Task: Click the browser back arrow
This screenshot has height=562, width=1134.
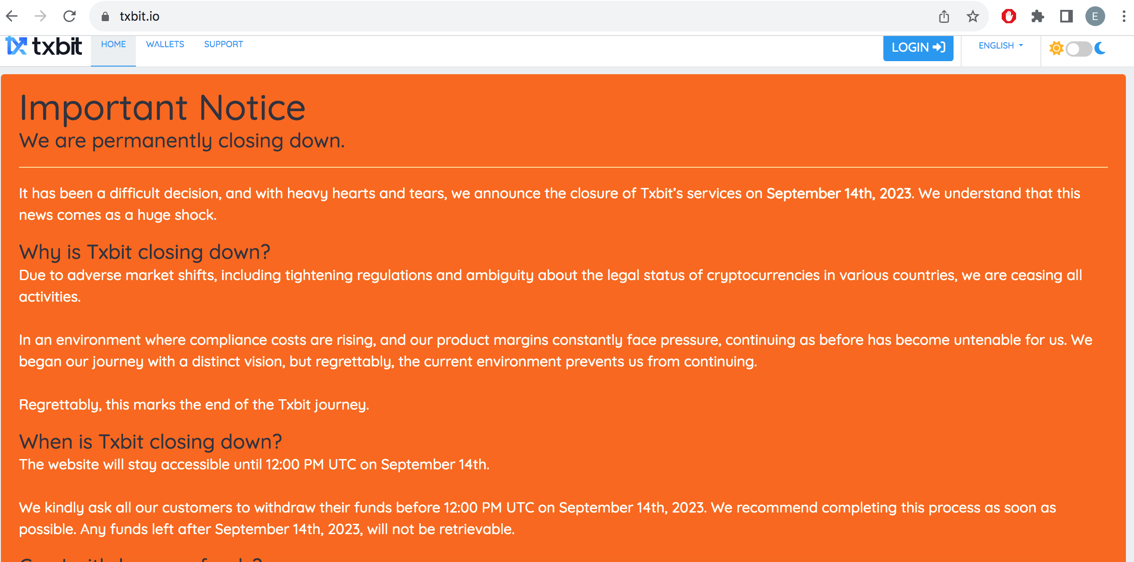Action: coord(12,17)
